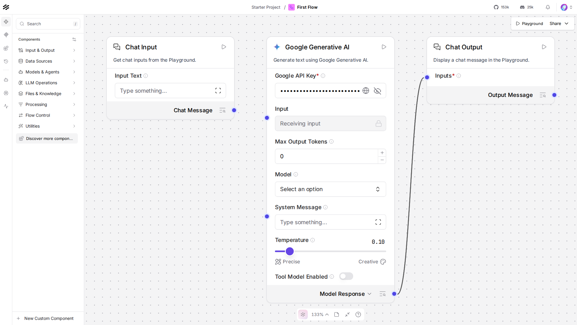Show Temperature info icon

point(313,240)
